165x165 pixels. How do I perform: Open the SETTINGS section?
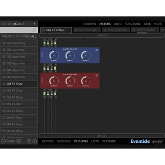click(109, 141)
